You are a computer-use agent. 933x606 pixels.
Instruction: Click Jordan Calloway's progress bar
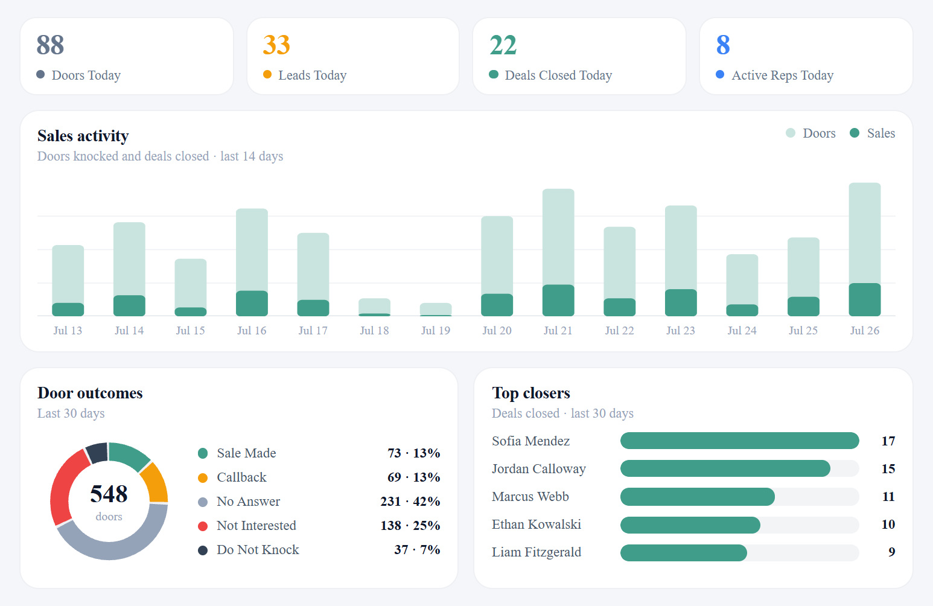click(x=740, y=468)
